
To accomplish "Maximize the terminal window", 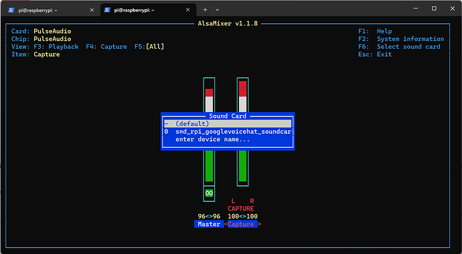I will point(434,9).
